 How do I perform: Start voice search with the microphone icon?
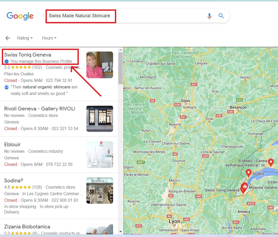[x=209, y=16]
